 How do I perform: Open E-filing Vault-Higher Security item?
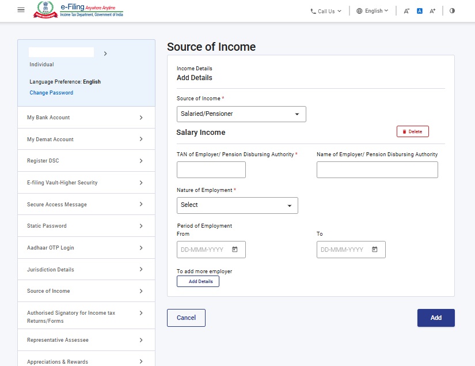(86, 182)
